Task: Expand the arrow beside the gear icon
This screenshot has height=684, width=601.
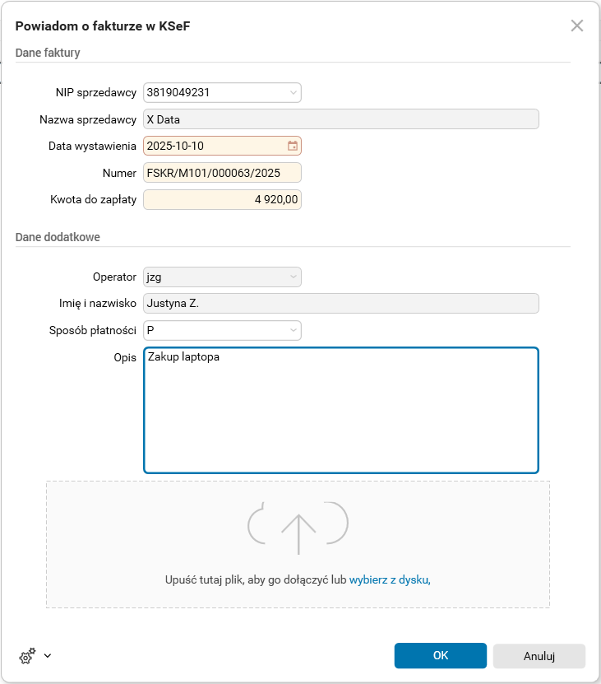Action: 48,656
